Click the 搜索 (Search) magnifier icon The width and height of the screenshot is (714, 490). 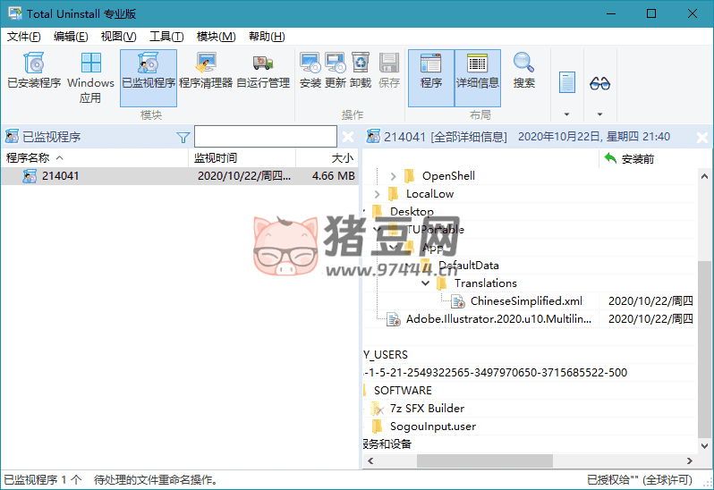(523, 71)
